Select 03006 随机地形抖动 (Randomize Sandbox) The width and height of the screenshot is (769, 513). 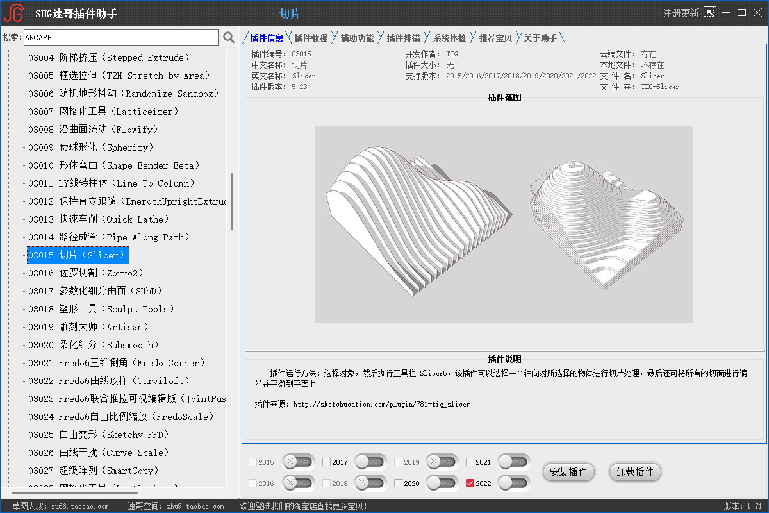click(x=124, y=94)
